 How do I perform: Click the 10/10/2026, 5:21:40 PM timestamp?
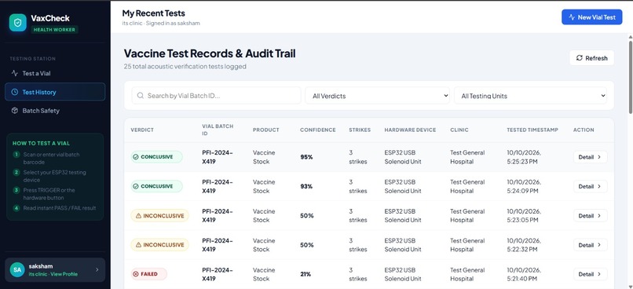click(x=524, y=274)
